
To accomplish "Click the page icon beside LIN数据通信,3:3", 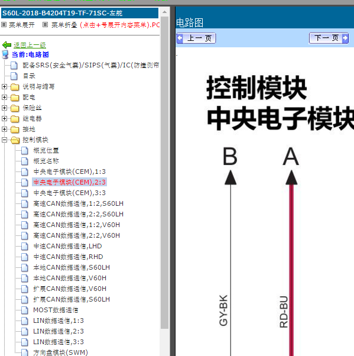I will click(x=25, y=342).
